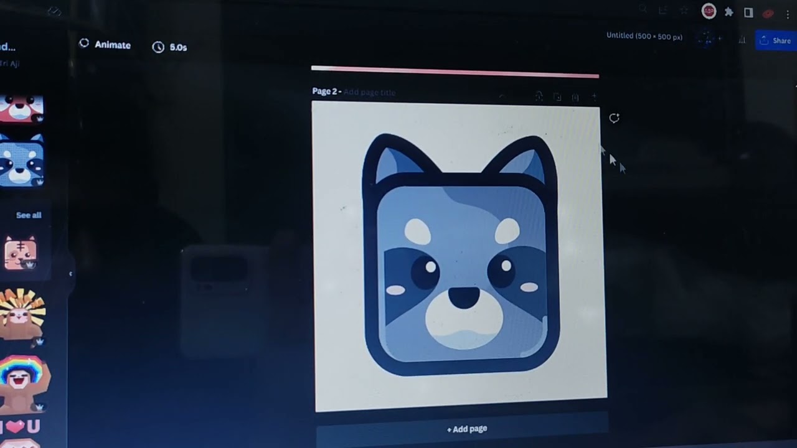The width and height of the screenshot is (797, 448).
Task: Click the duplicate page icon
Action: click(557, 97)
